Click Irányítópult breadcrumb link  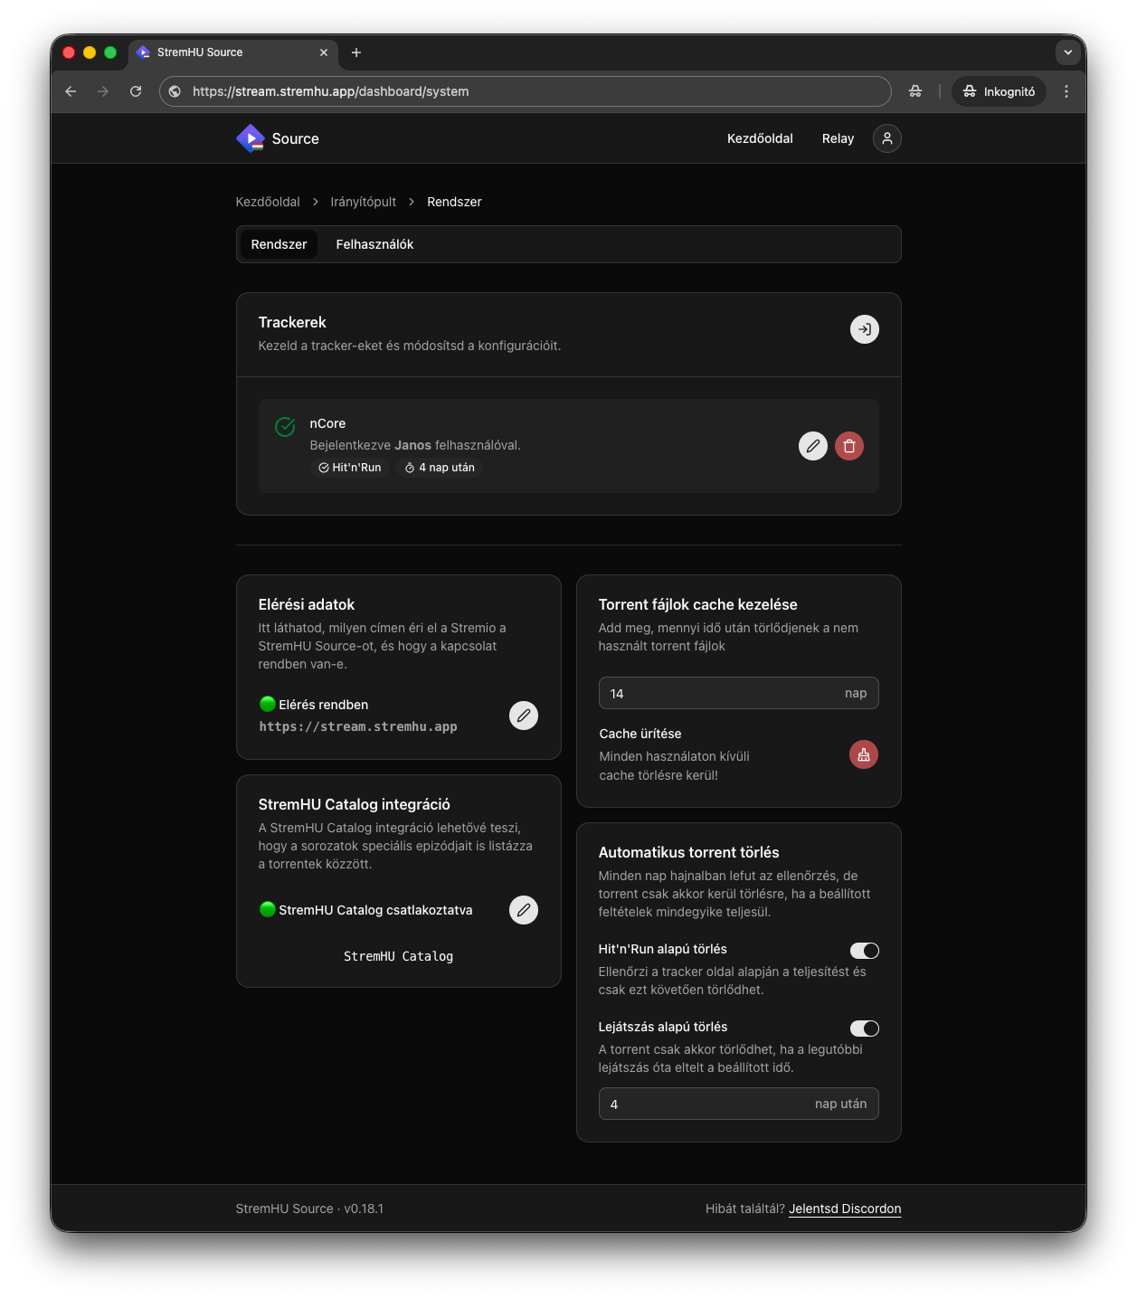tap(363, 202)
